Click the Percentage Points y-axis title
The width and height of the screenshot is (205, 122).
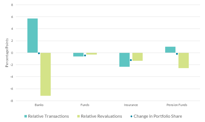coord(7,53)
